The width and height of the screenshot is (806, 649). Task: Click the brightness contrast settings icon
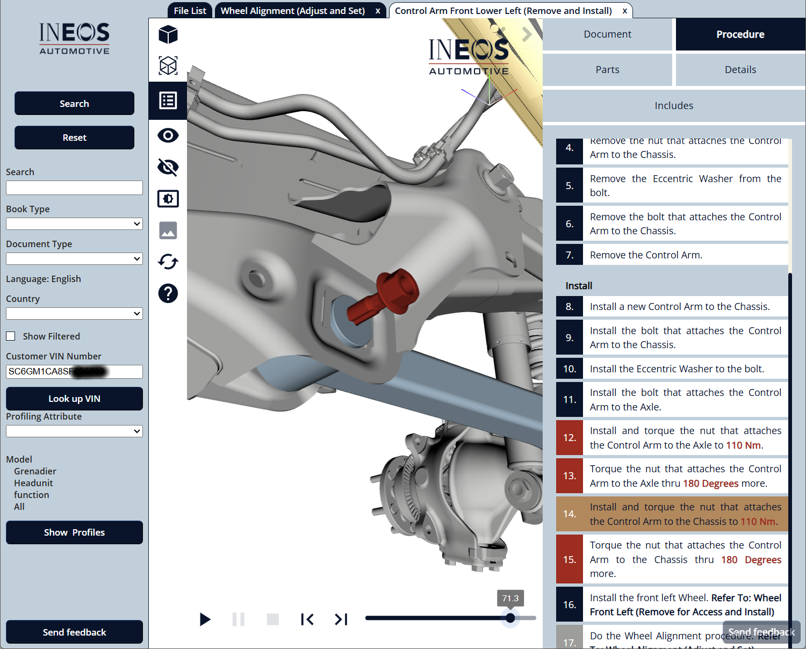(168, 199)
